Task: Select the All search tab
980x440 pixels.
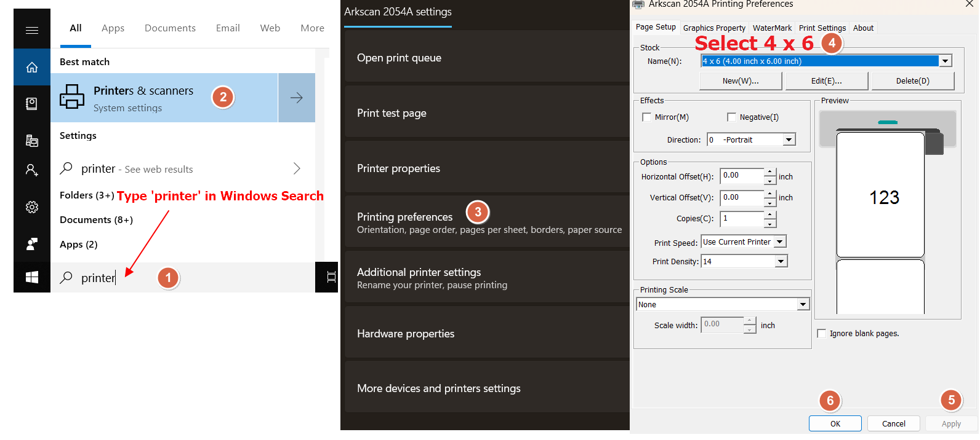Action: point(76,28)
